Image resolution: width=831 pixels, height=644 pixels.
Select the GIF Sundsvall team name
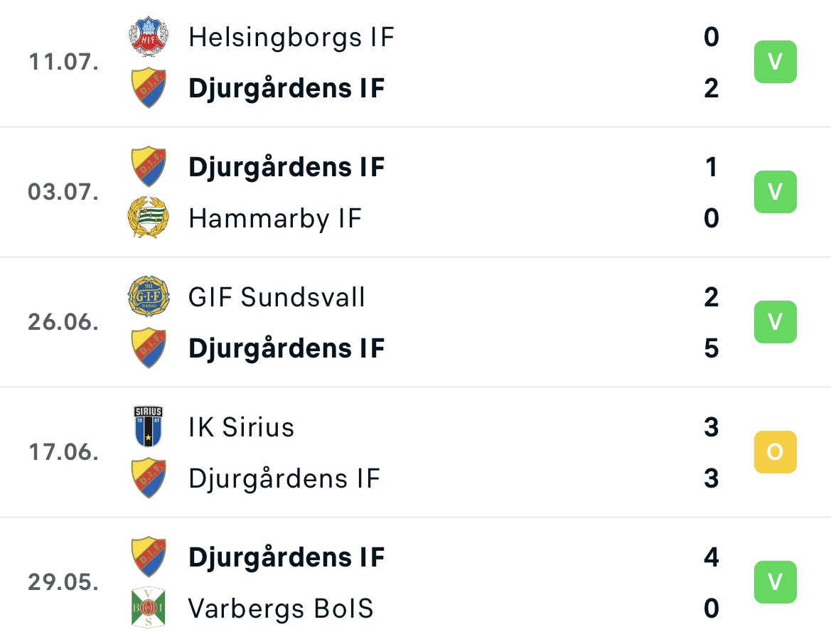pyautogui.click(x=277, y=297)
